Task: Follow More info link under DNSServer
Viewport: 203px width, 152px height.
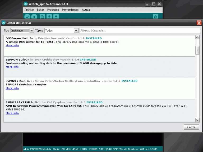Action: point(12,45)
